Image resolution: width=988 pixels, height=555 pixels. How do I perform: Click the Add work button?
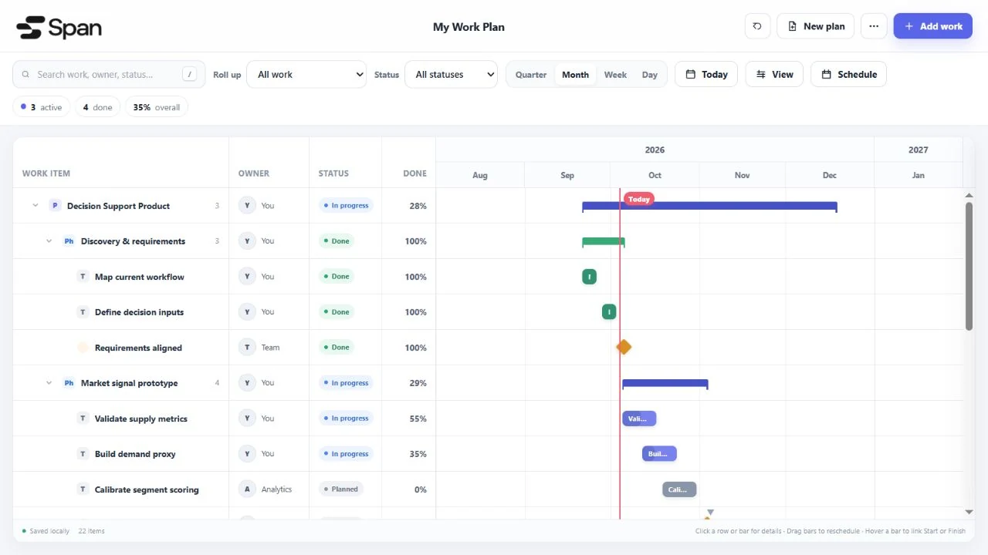tap(933, 26)
